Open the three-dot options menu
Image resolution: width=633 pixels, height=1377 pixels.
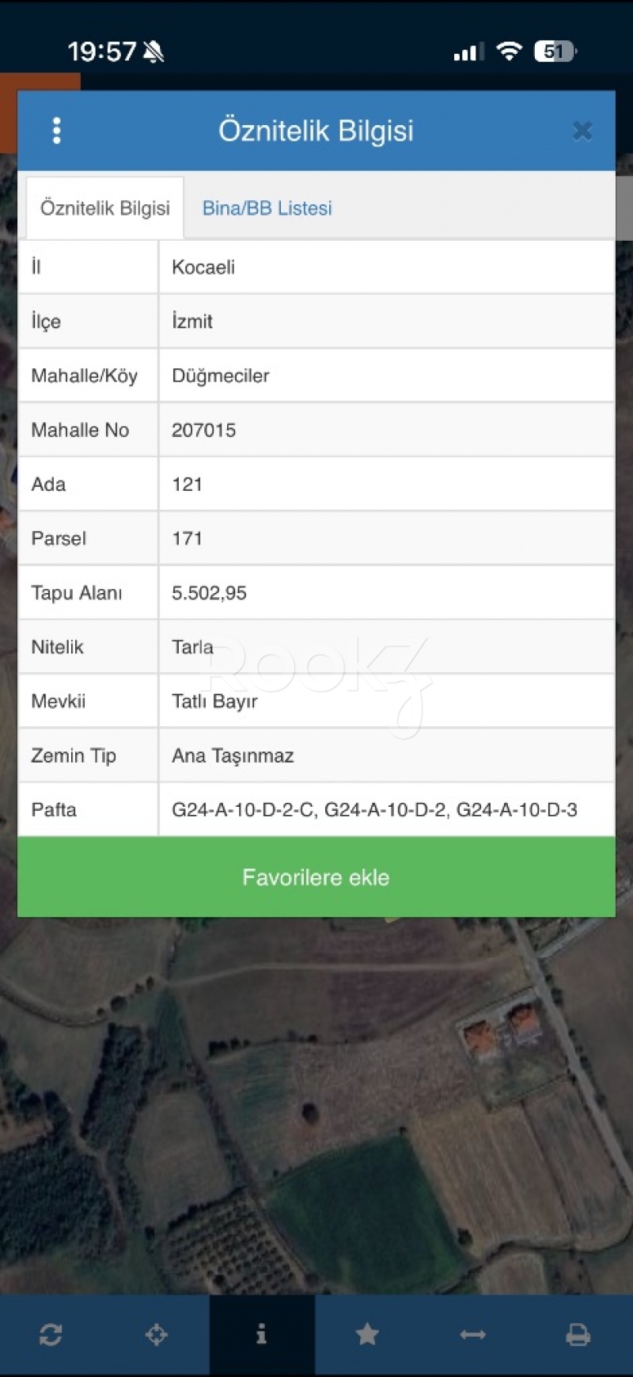[56, 131]
